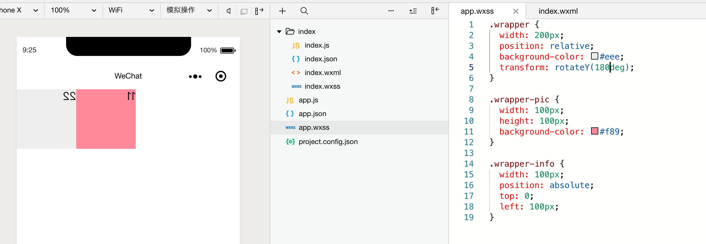This screenshot has width=706, height=244.
Task: Click the mini-program circular close capsule button
Action: click(x=221, y=76)
